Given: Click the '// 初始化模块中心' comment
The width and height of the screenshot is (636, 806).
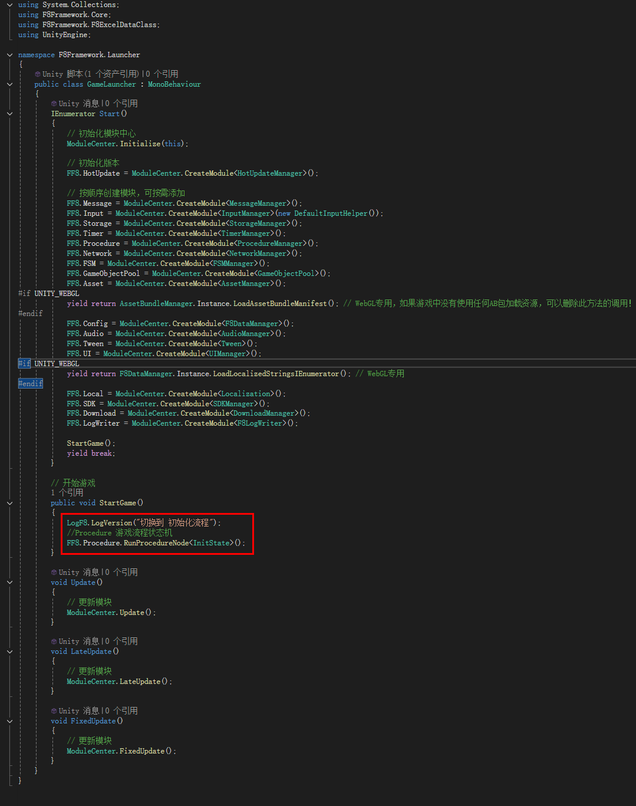Looking at the screenshot, I should [x=101, y=133].
